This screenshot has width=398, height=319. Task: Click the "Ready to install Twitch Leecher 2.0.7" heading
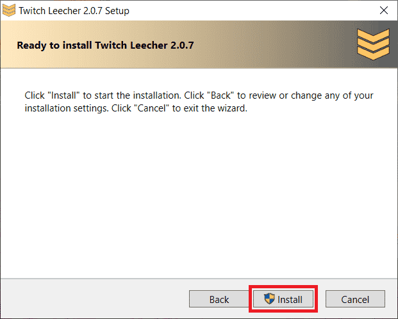click(x=105, y=45)
